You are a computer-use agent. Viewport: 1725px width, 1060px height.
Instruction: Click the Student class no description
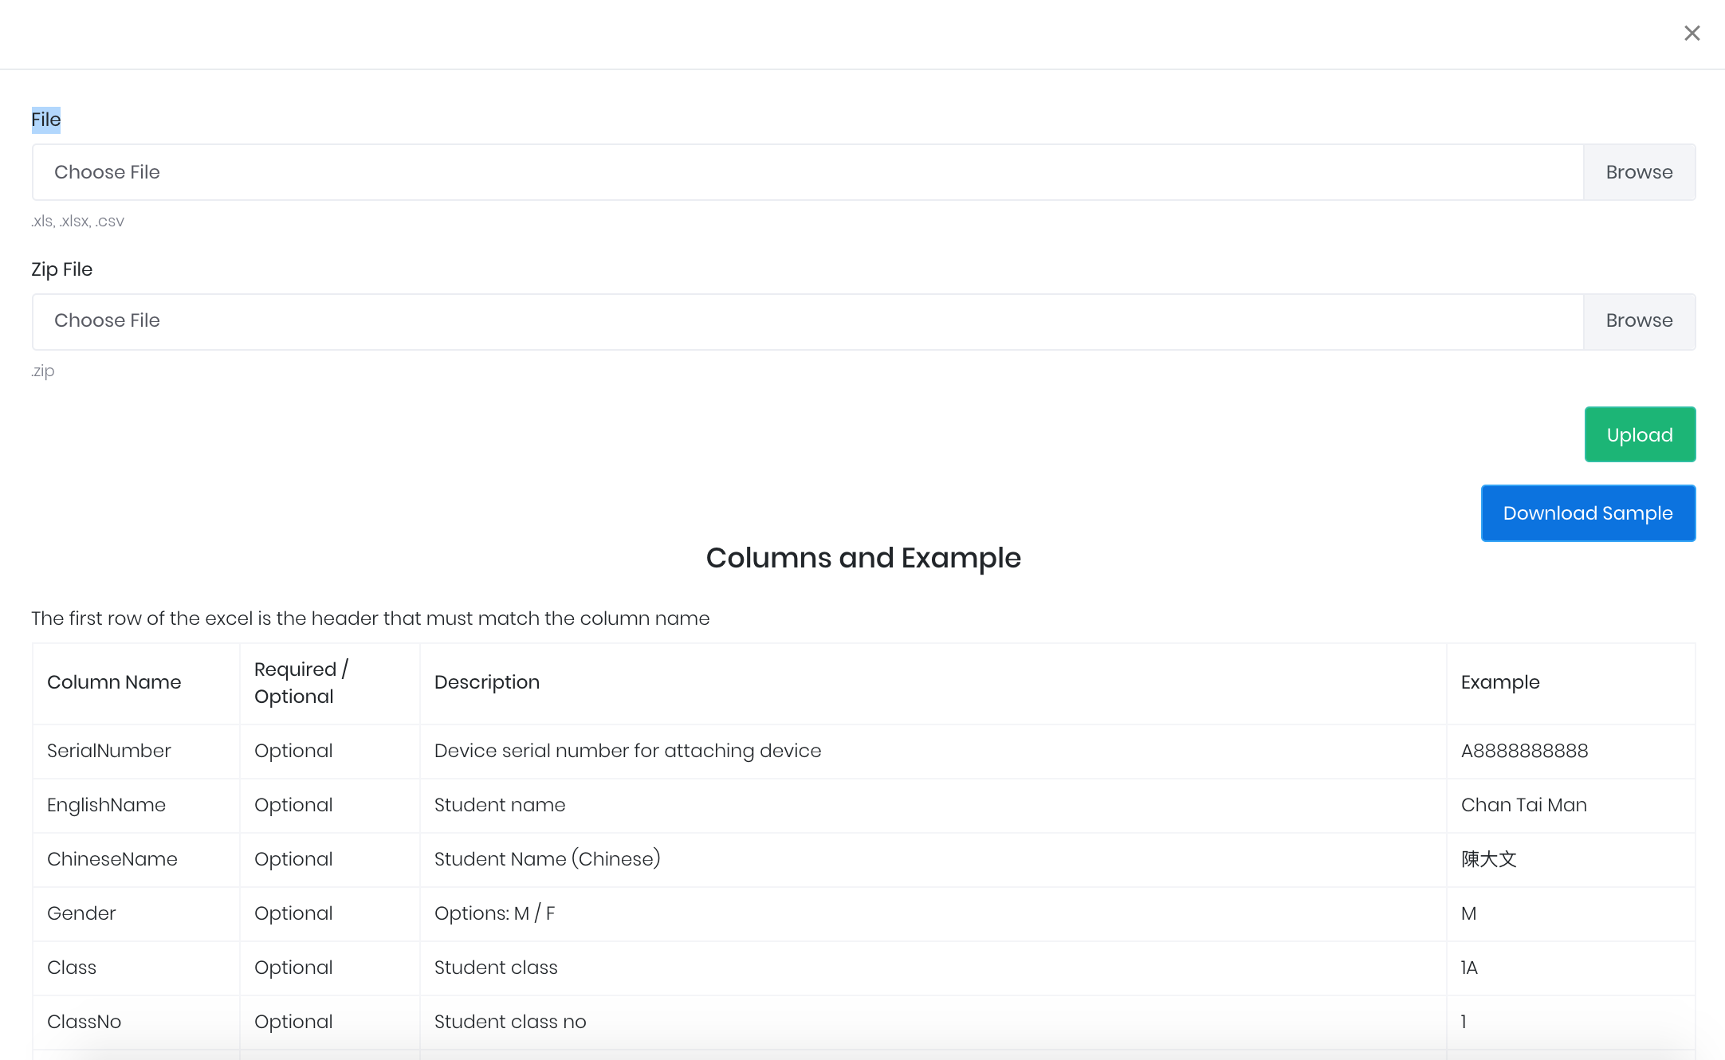(x=510, y=1022)
